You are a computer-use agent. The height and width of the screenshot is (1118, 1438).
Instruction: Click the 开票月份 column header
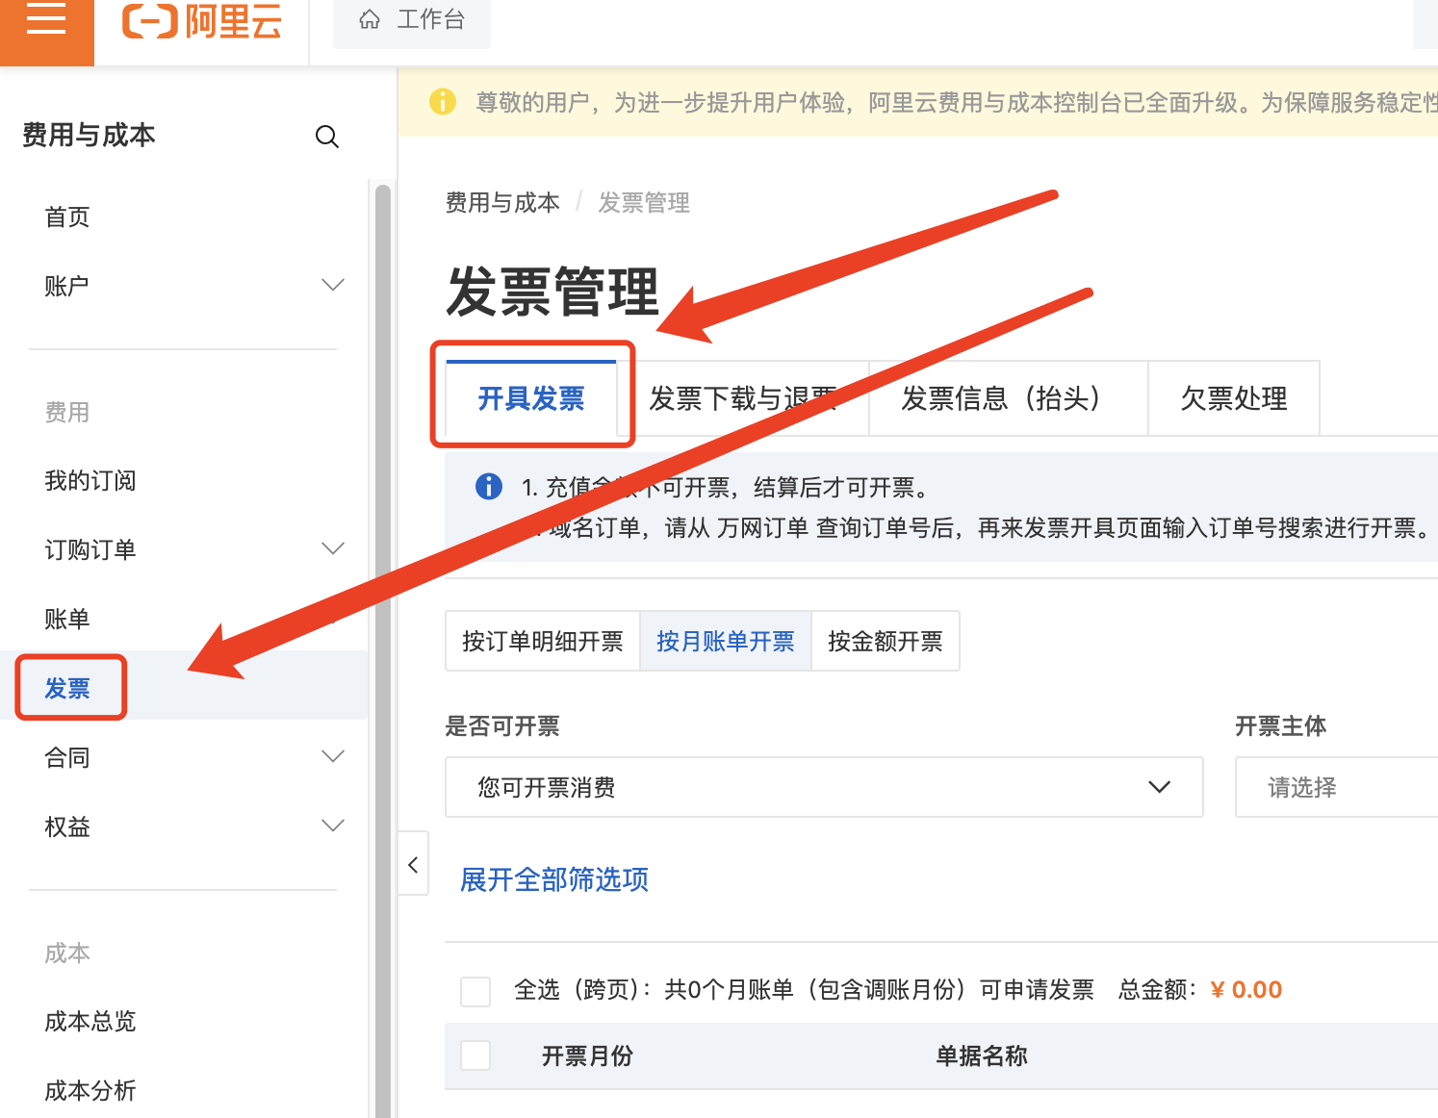[587, 1056]
